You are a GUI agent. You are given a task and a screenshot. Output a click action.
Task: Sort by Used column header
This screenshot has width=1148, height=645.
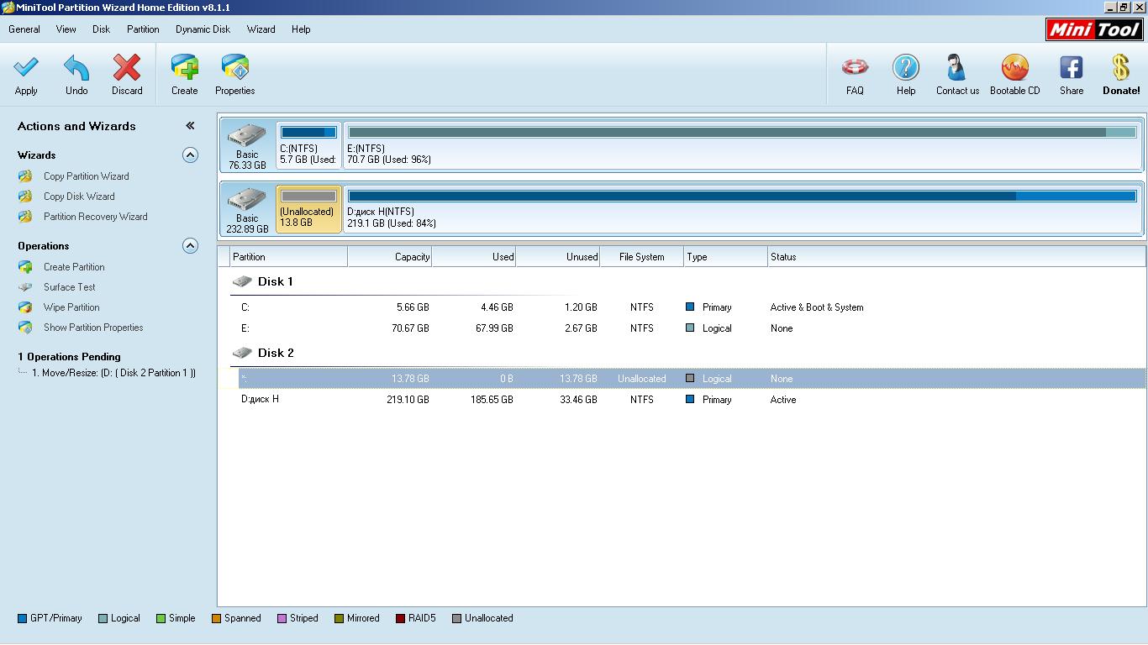(x=474, y=257)
